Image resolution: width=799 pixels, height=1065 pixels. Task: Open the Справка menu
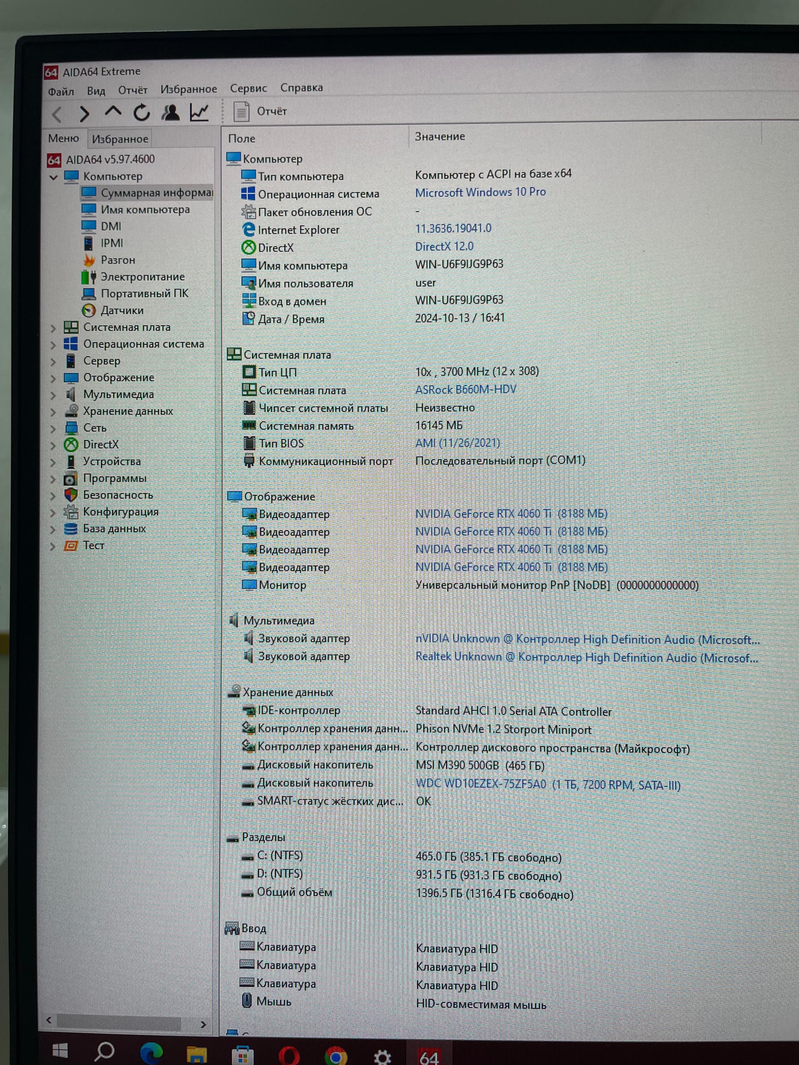pos(301,88)
